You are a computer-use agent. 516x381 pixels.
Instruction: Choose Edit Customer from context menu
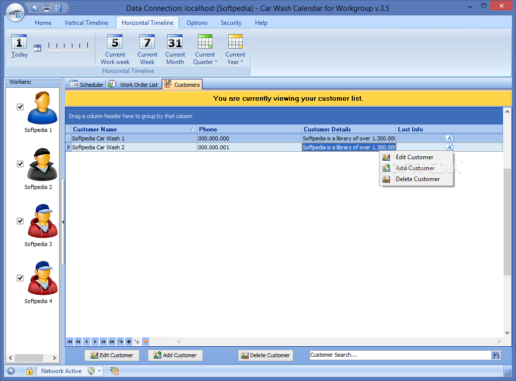pos(416,157)
